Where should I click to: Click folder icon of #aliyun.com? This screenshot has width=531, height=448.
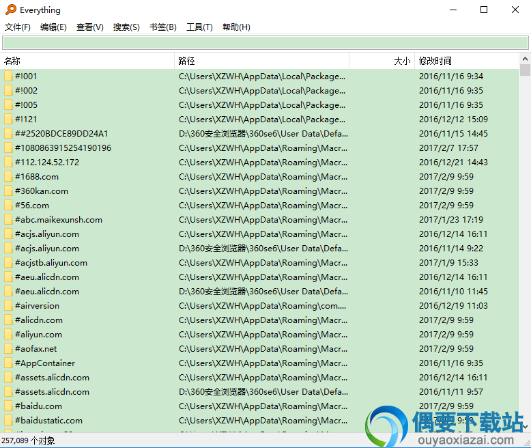coord(8,335)
